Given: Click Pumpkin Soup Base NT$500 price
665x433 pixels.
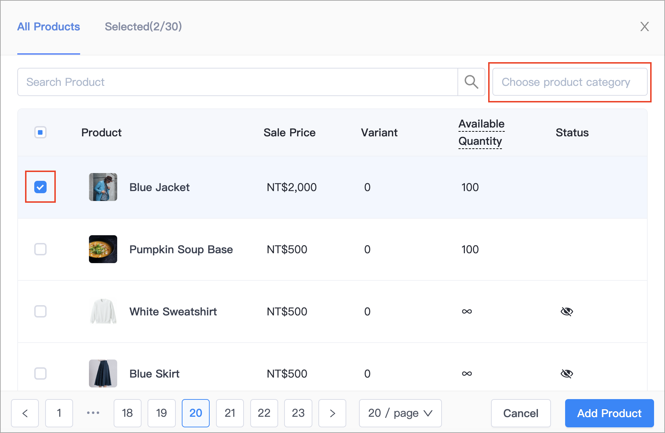Looking at the screenshot, I should pyautogui.click(x=287, y=249).
